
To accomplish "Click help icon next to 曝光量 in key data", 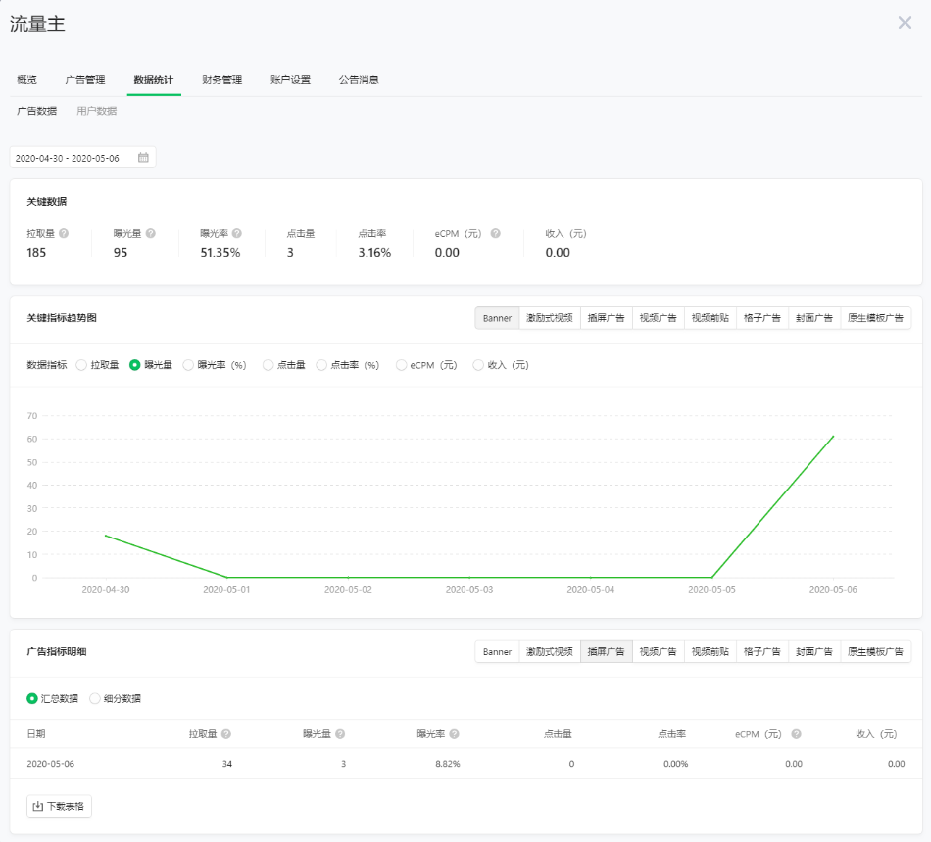I will click(151, 234).
